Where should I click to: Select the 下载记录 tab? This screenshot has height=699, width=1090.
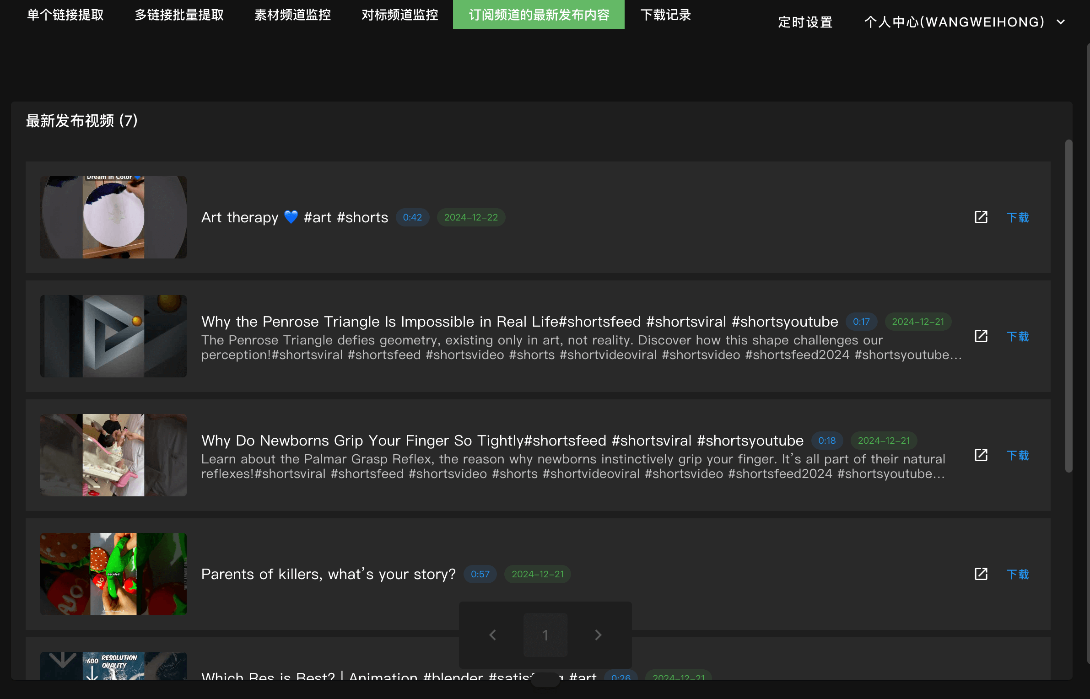tap(665, 15)
